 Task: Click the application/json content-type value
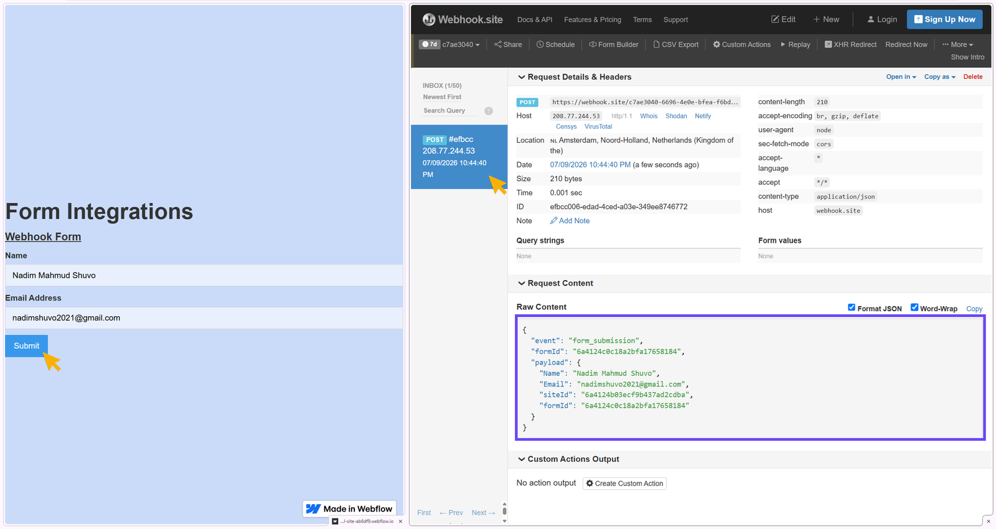click(x=845, y=197)
